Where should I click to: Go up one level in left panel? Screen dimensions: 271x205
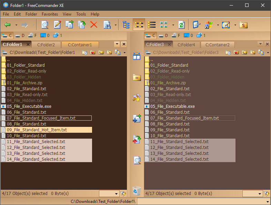click(101, 52)
